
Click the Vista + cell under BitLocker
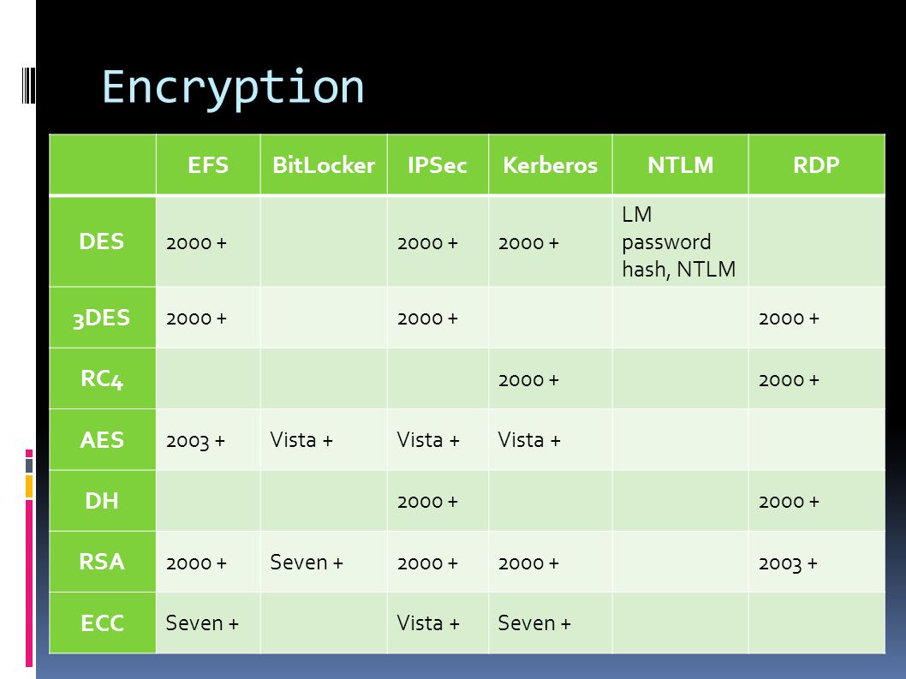[324, 440]
